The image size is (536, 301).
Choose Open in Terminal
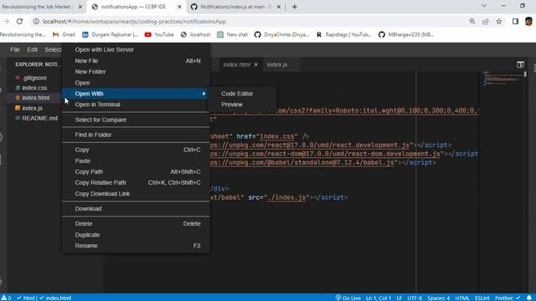pos(136,105)
